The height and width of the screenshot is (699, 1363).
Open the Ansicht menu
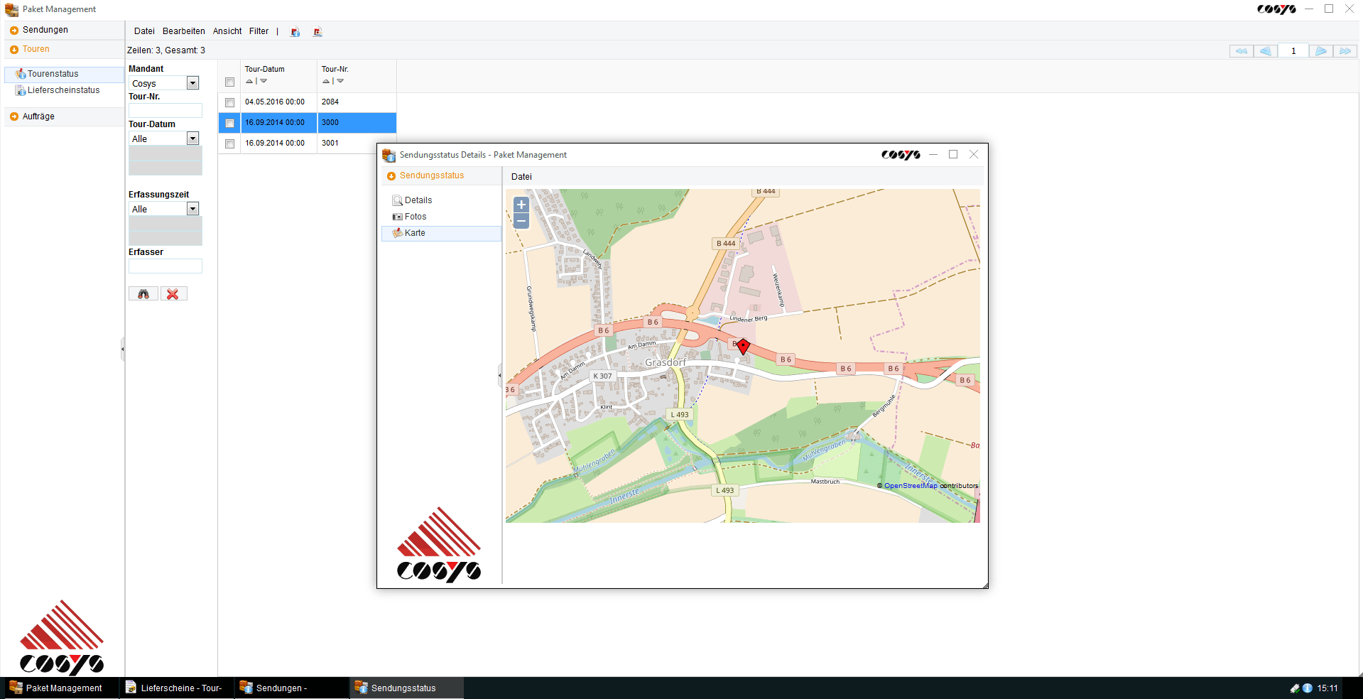point(227,31)
